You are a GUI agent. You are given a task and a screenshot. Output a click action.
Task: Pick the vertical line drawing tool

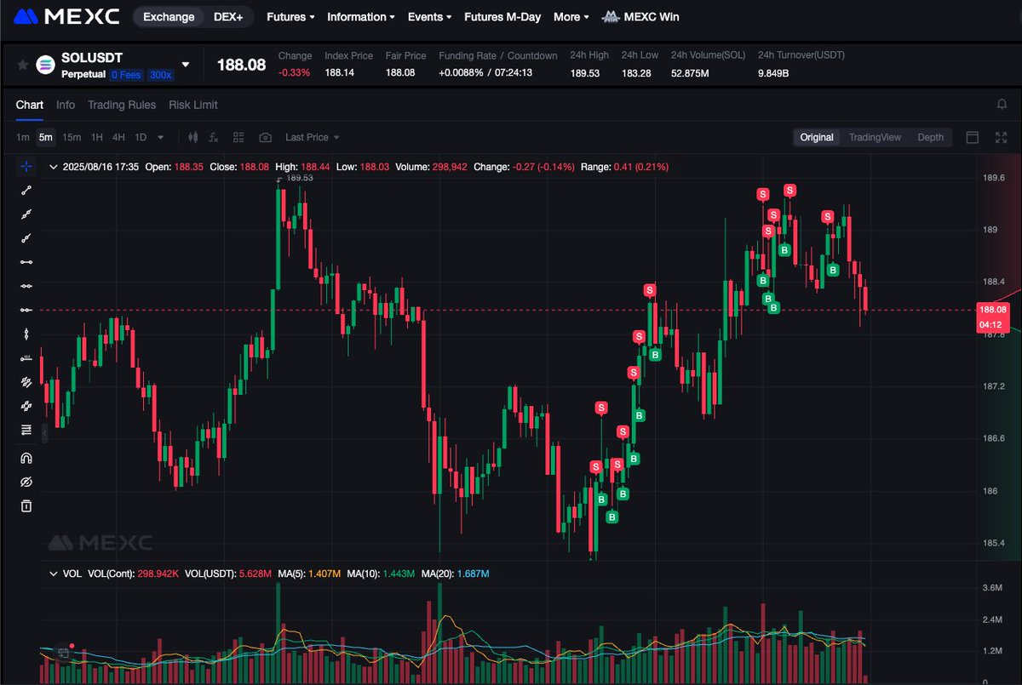(26, 334)
